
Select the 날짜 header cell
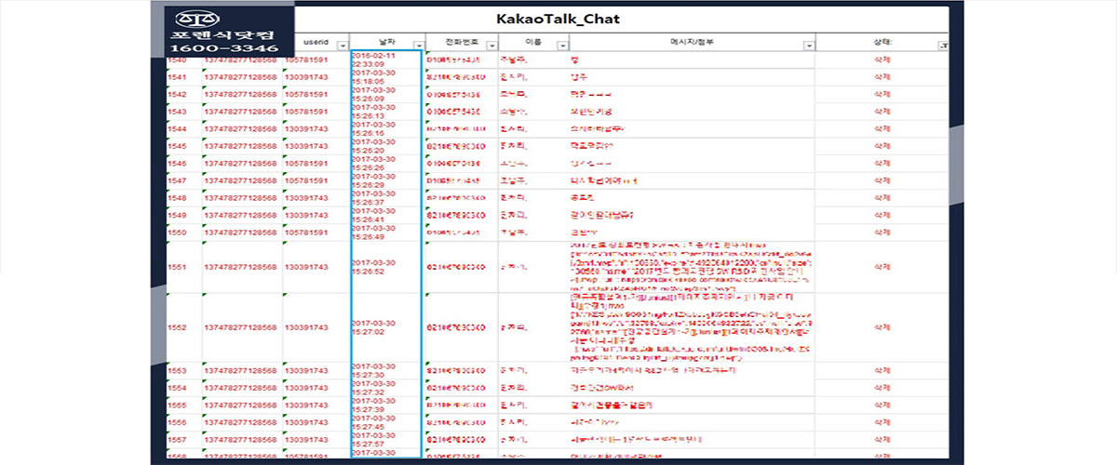pyautogui.click(x=386, y=43)
